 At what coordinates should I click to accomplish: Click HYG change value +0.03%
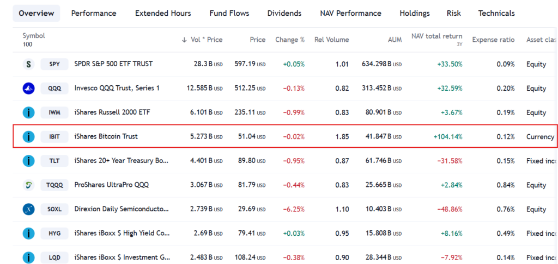(x=294, y=234)
